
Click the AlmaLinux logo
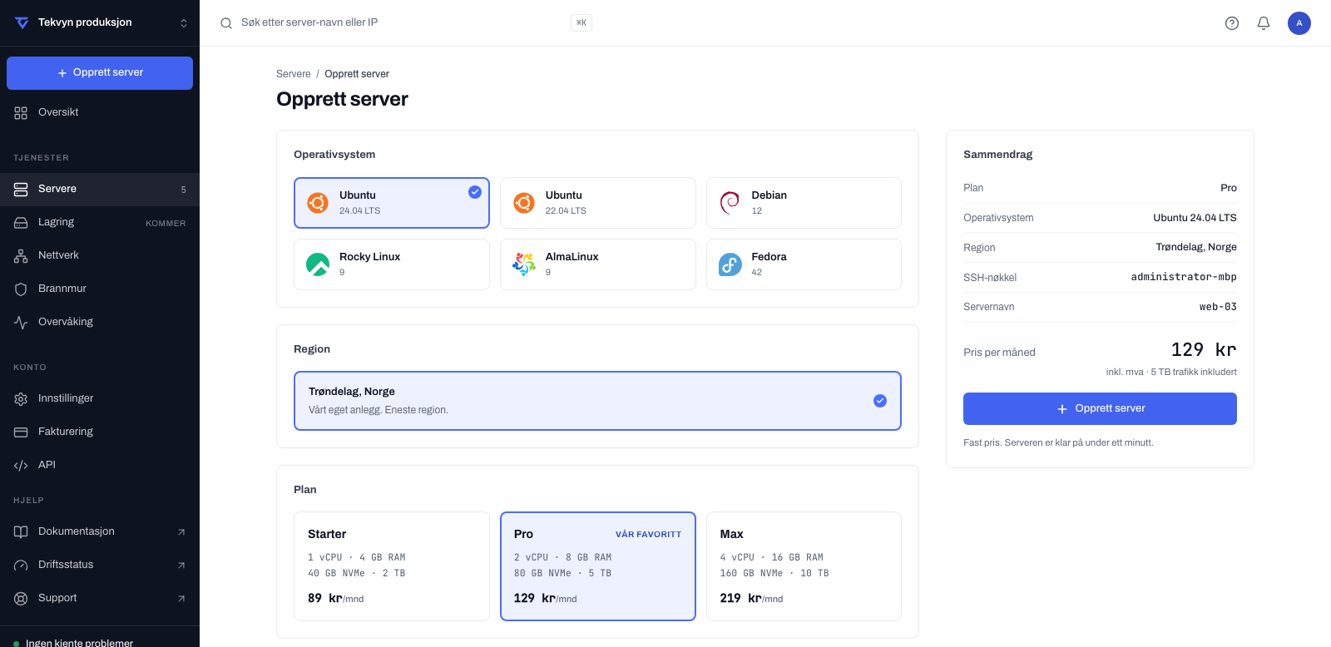click(x=524, y=264)
